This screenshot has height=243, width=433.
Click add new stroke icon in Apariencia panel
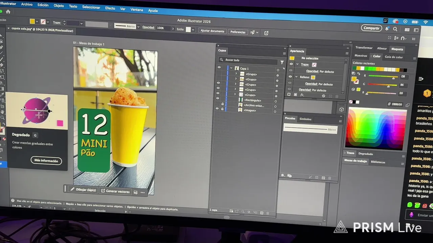(289, 95)
